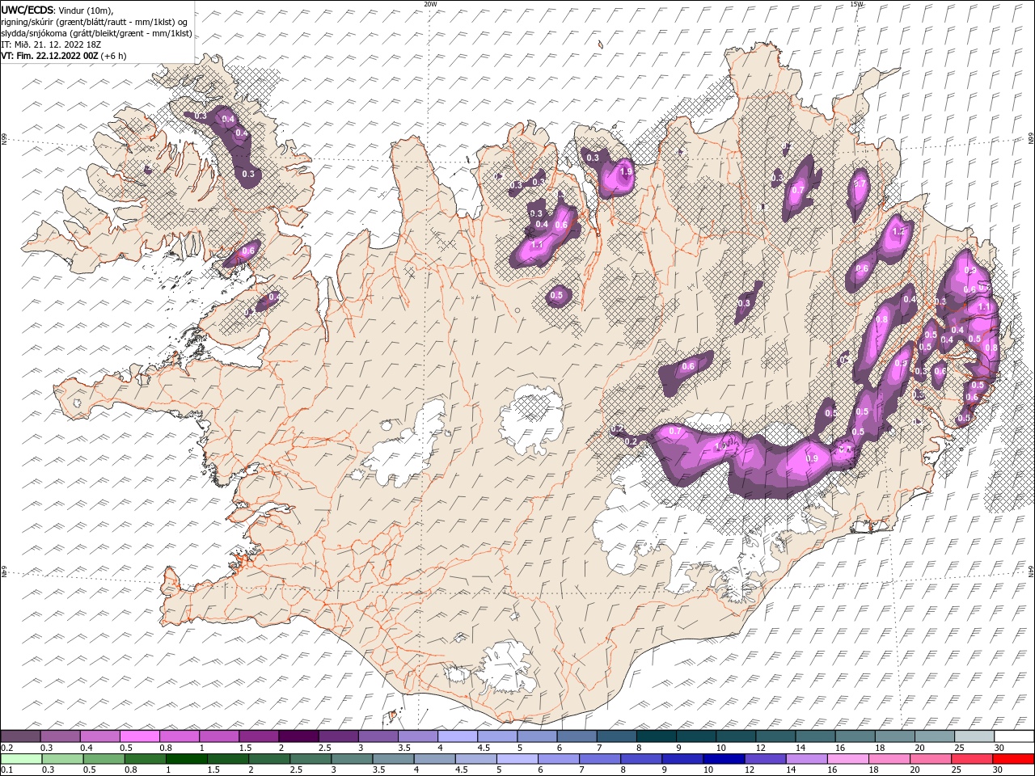The height and width of the screenshot is (776, 1035).
Task: Pick the white snow swatch labeled 30
Action: [1015, 736]
